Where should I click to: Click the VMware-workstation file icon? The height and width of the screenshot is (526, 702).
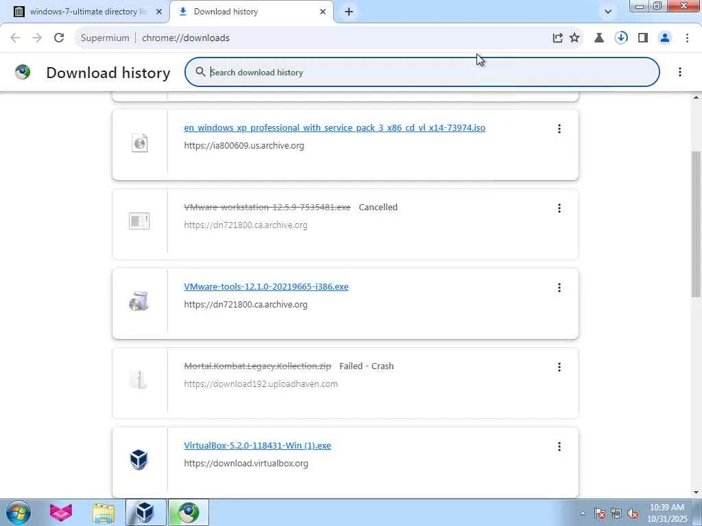[139, 221]
